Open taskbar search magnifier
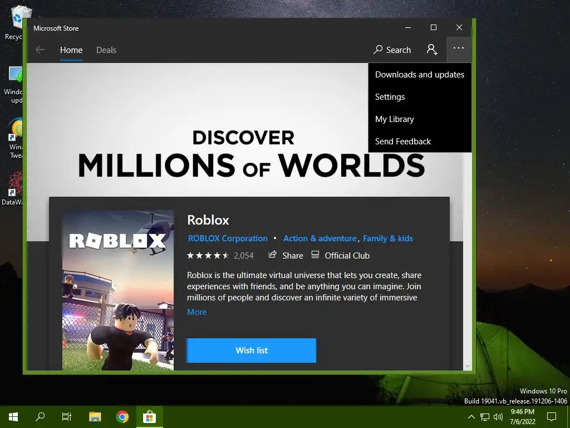 40,417
